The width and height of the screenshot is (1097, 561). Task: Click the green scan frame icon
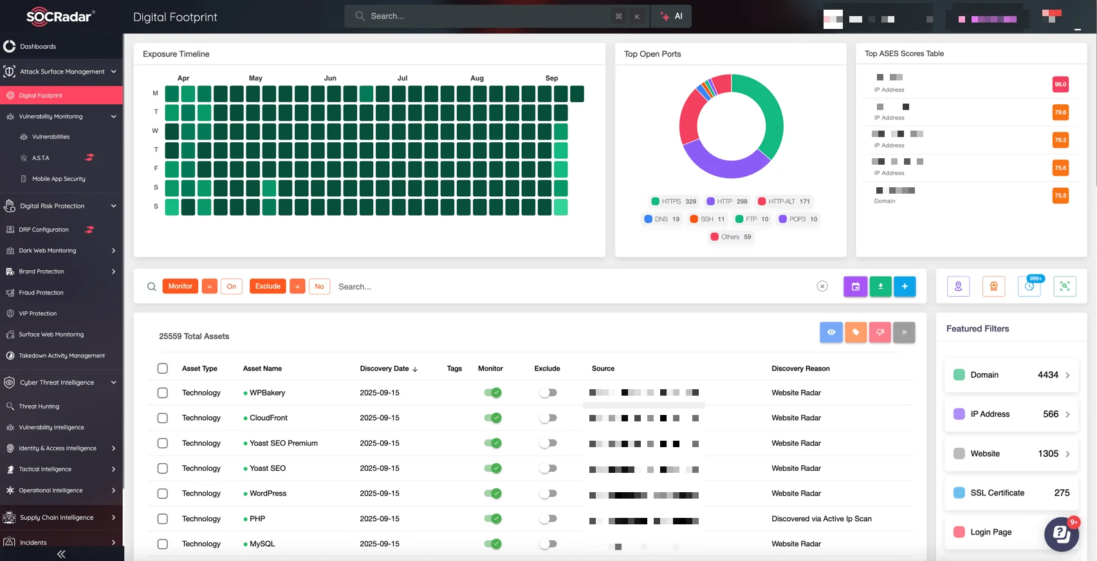[x=1065, y=286]
